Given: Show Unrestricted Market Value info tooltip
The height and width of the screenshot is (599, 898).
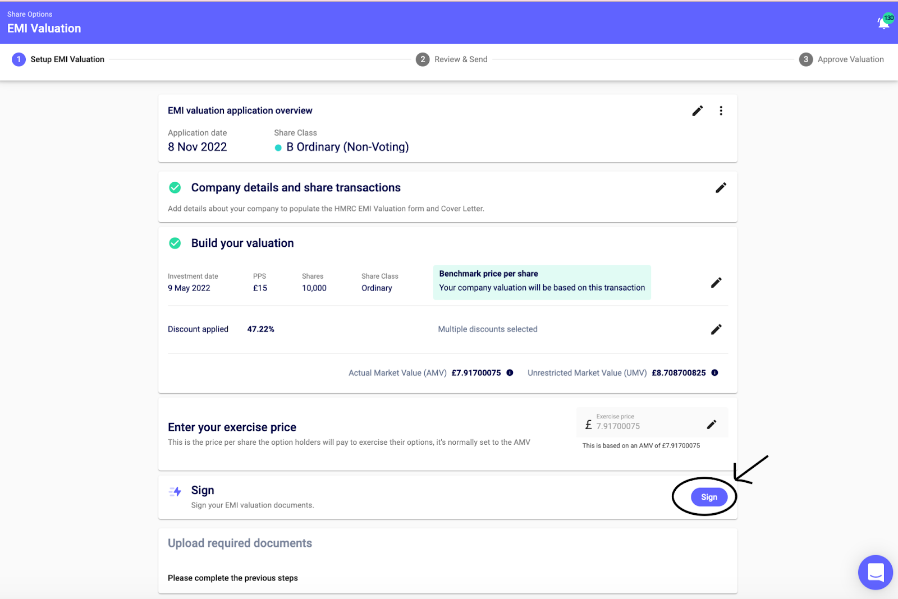Looking at the screenshot, I should click(x=714, y=373).
